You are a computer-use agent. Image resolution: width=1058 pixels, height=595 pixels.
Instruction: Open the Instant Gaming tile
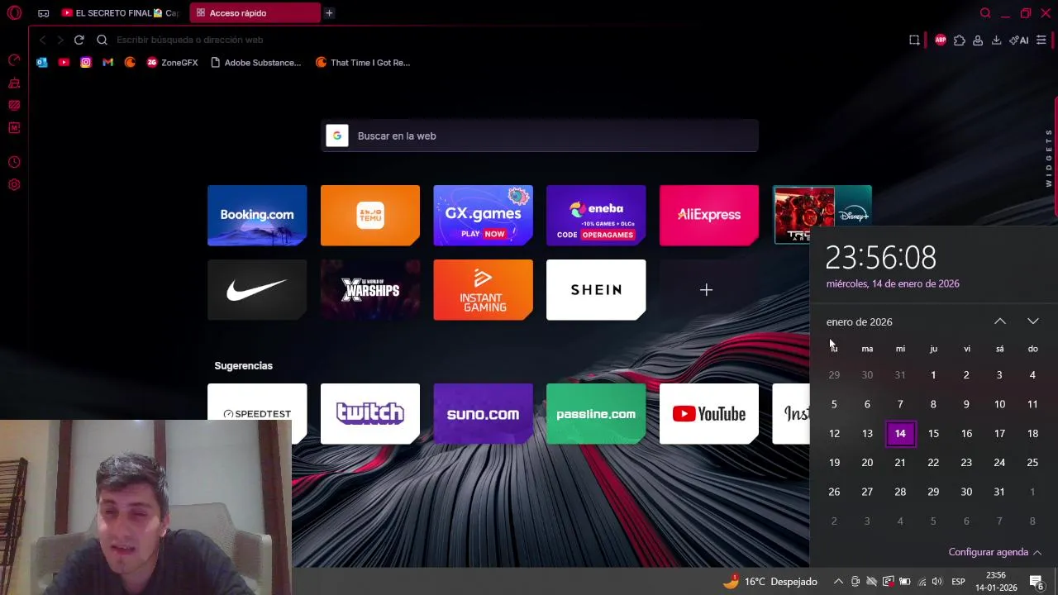click(483, 290)
